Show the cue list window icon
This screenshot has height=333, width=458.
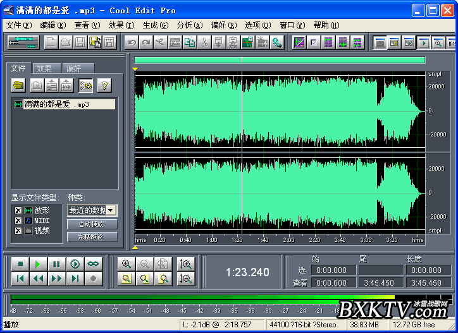tap(394, 43)
